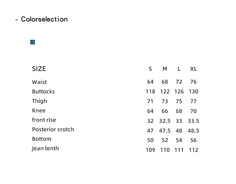This screenshot has width=236, height=184.
Task: Click the Bottom row label
Action: click(42, 139)
